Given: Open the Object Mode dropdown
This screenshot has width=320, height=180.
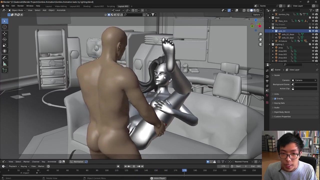Looking at the screenshot, I should tap(17, 10).
